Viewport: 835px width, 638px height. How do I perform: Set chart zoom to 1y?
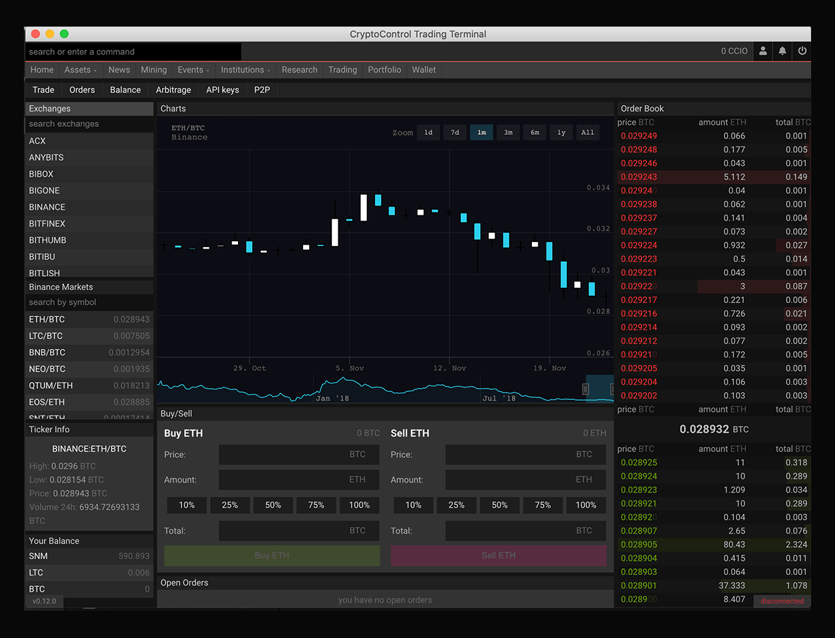[x=561, y=132]
